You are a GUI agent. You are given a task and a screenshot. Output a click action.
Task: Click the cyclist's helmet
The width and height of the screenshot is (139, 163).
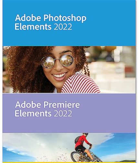(85, 134)
